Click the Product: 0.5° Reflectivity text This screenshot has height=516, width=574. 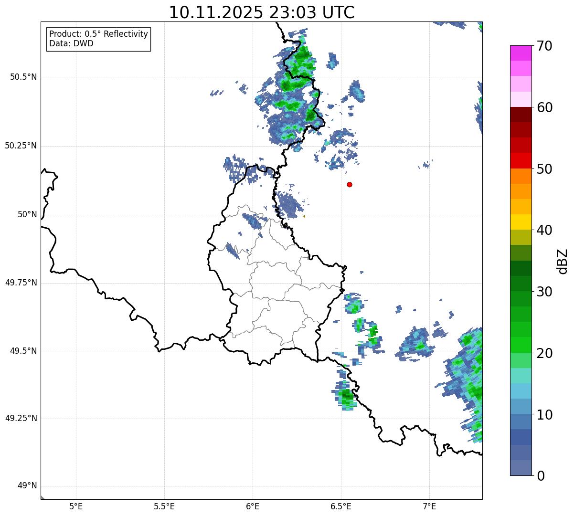click(98, 34)
